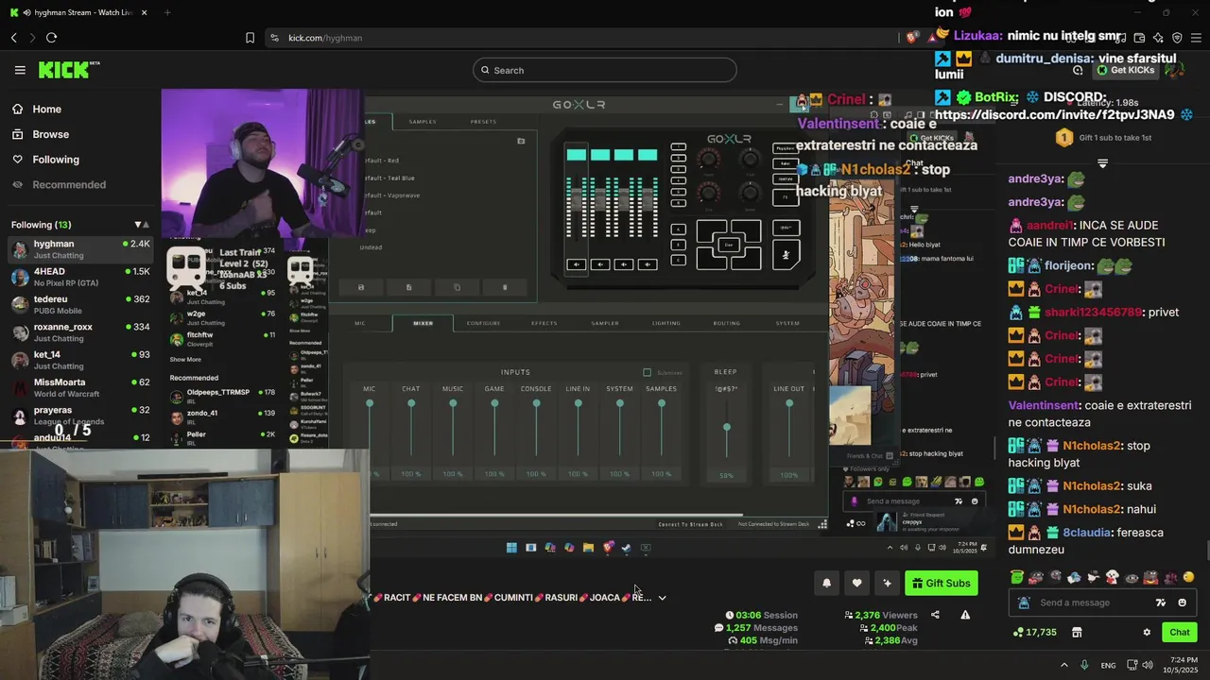Viewport: 1210px width, 680px height.
Task: Open the GoXLR Routing tab
Action: pyautogui.click(x=726, y=323)
